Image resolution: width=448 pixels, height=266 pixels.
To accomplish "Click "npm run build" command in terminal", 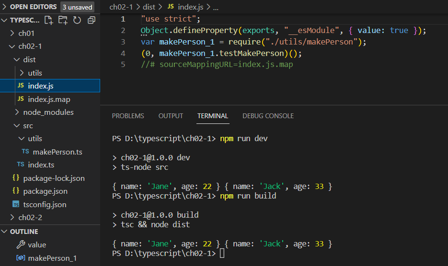I will 248,196.
